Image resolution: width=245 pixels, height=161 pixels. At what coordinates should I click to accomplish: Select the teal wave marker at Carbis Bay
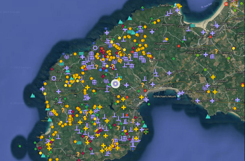pos(192,26)
